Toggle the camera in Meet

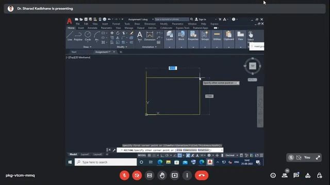137,175
